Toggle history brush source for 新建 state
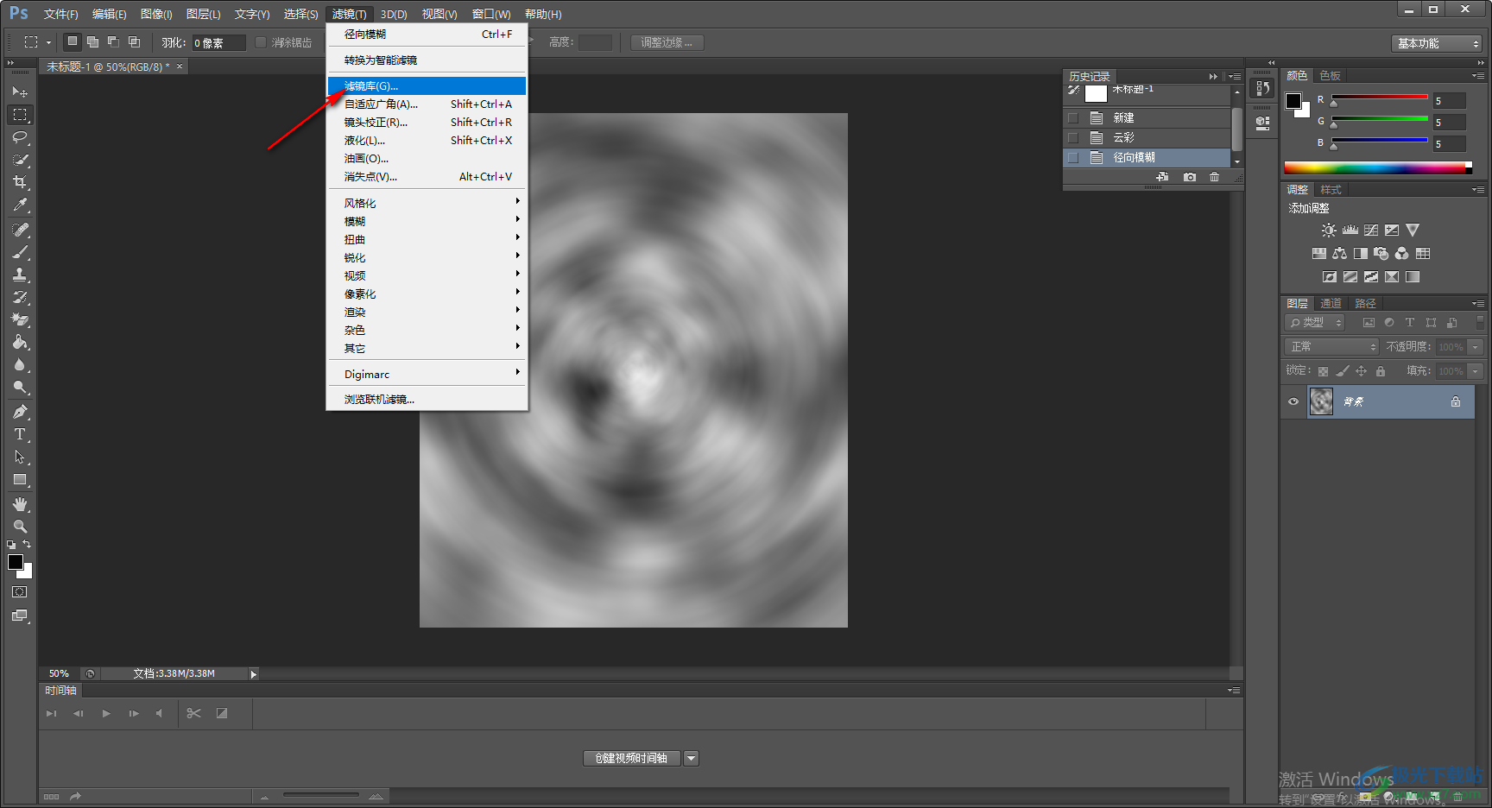This screenshot has width=1492, height=808. [1073, 117]
